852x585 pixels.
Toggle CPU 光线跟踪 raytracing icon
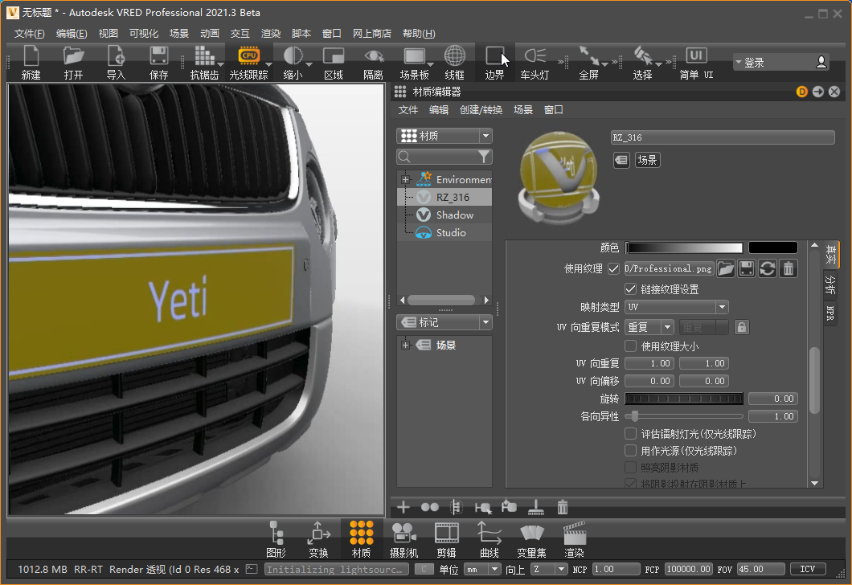pyautogui.click(x=249, y=63)
